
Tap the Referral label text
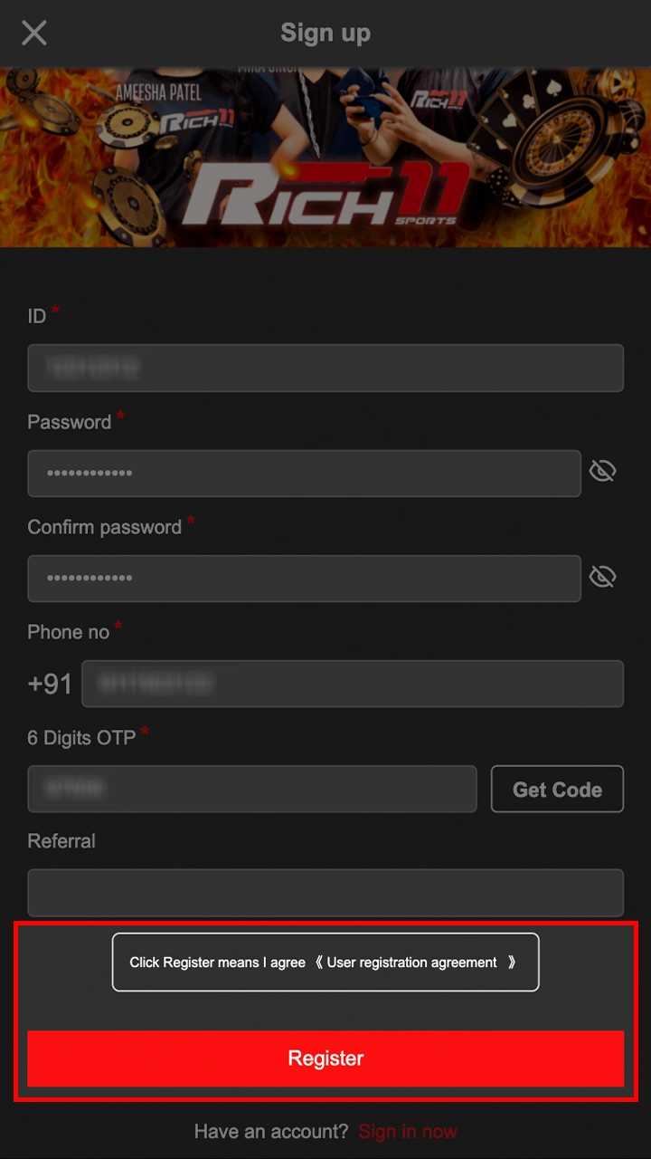[61, 841]
